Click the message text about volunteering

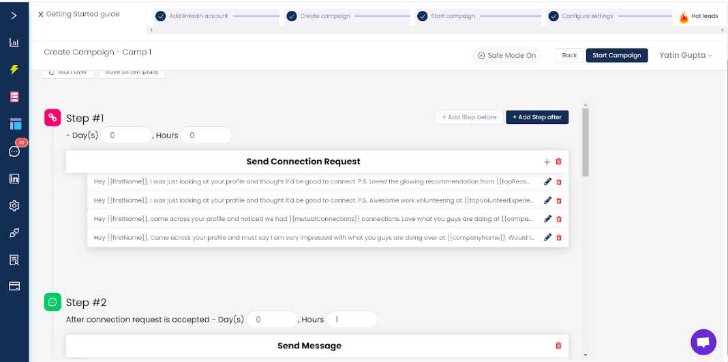314,200
